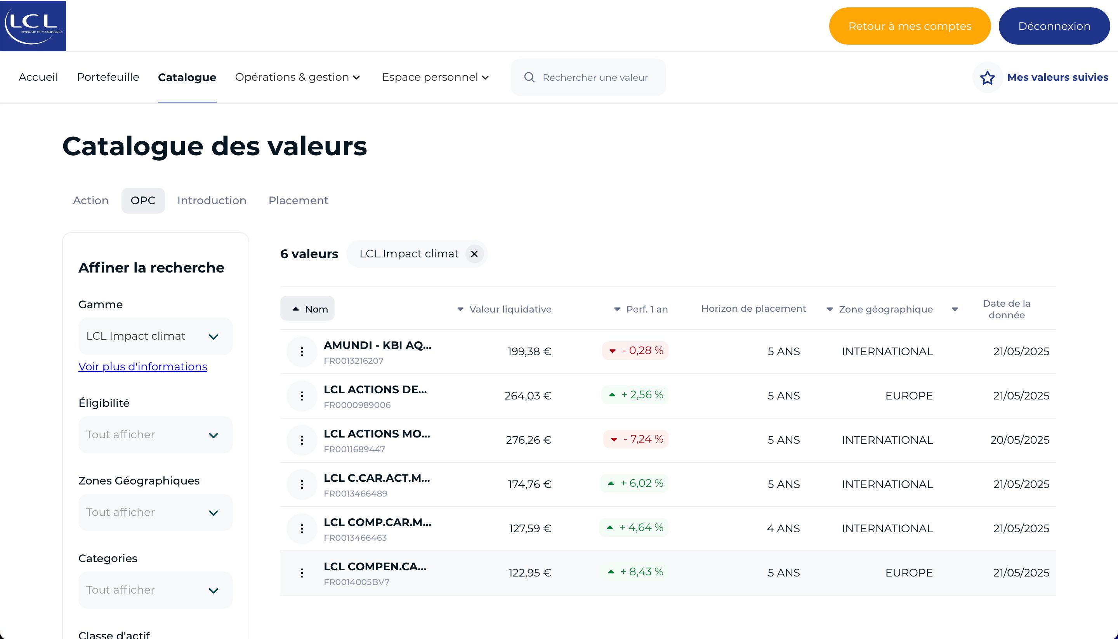Screen dimensions: 1118x639
Task: Expand Opérations & gestion menu
Action: 297,77
